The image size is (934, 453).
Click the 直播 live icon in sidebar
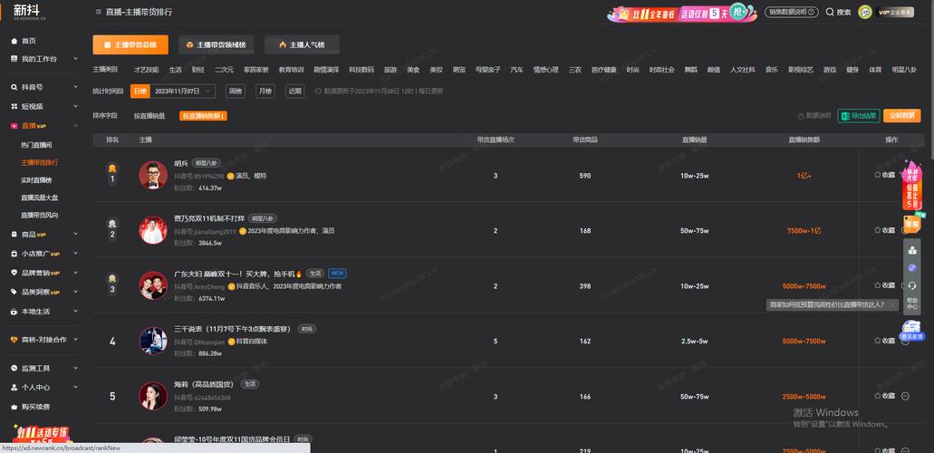14,126
